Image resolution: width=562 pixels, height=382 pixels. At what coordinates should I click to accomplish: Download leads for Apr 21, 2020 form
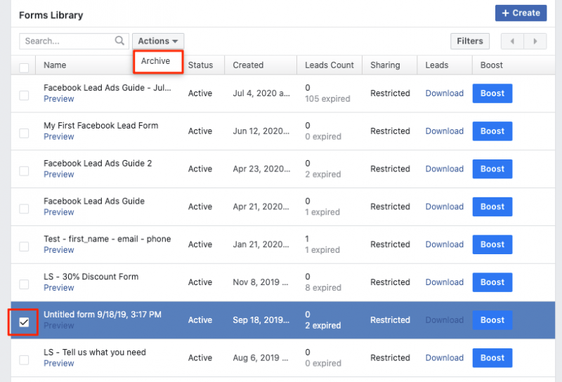pyautogui.click(x=445, y=206)
